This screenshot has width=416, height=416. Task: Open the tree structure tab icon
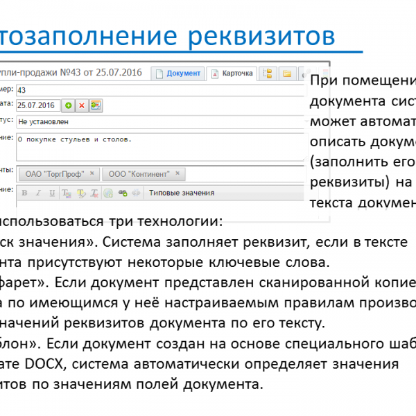click(x=268, y=73)
